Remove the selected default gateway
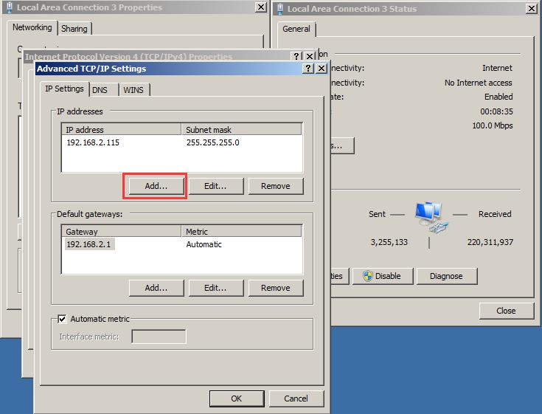 (275, 288)
